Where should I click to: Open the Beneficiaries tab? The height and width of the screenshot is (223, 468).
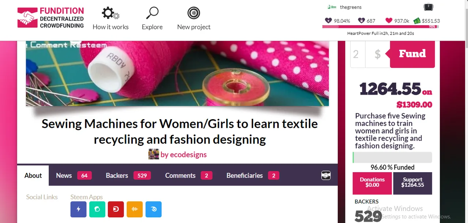point(253,175)
